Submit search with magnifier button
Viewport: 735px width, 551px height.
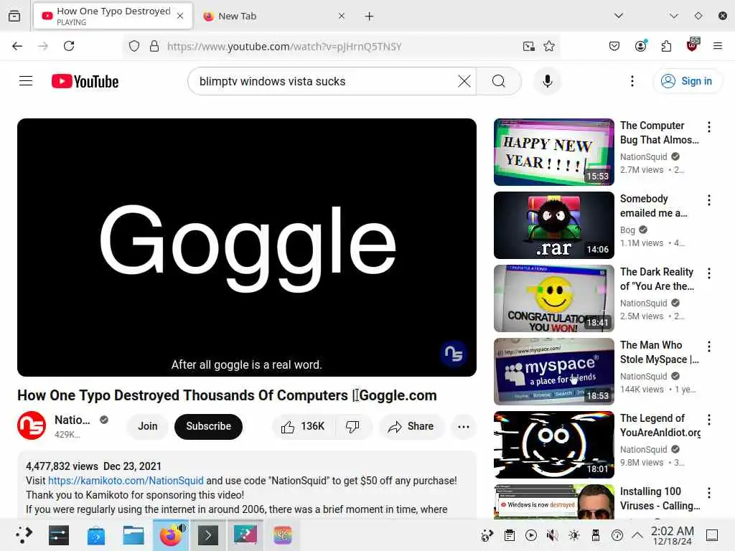coord(499,81)
